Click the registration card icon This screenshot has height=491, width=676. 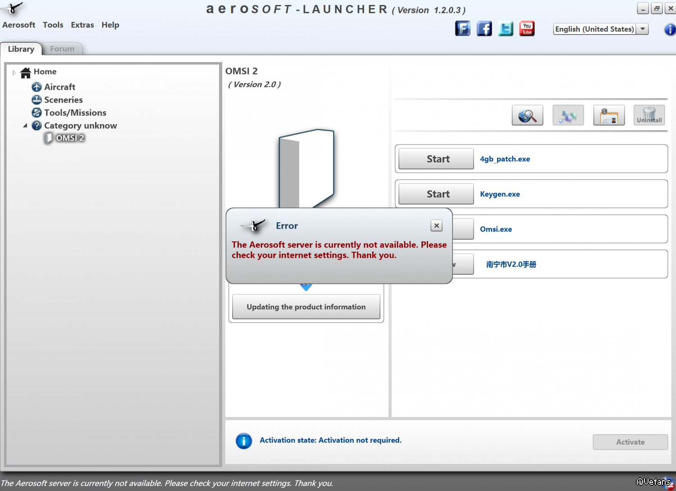pyautogui.click(x=608, y=116)
